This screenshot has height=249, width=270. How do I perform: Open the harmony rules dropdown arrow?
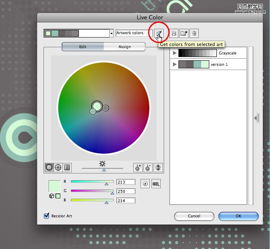click(x=111, y=33)
